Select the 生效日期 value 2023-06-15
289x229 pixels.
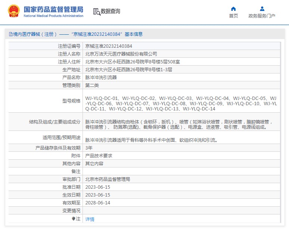click(98, 195)
